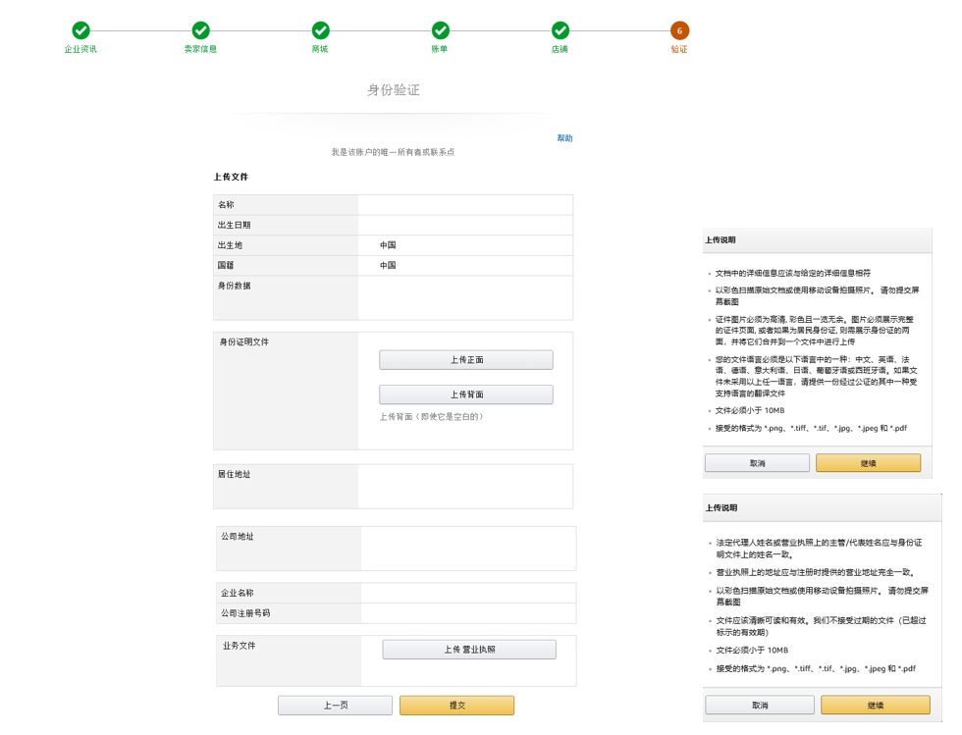Select the 商城 step checkmark icon
The height and width of the screenshot is (735, 962).
click(x=320, y=30)
